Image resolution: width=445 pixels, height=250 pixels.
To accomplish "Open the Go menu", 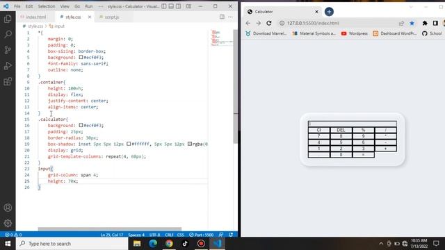I will (77, 6).
